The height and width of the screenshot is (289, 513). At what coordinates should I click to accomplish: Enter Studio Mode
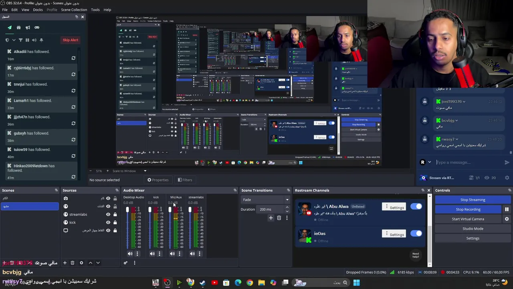tap(473, 229)
